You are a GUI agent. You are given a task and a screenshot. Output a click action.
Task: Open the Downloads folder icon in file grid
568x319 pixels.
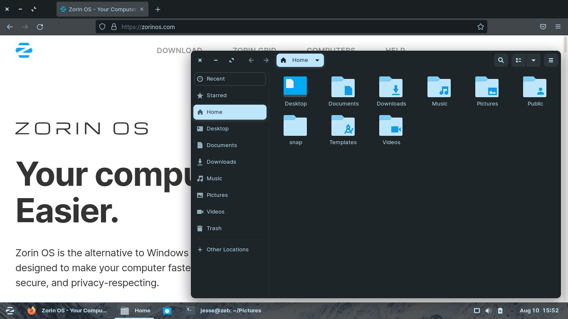click(391, 87)
